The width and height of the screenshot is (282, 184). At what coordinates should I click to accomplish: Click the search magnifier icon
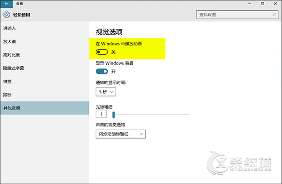pos(274,15)
